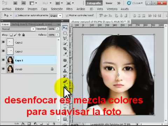Open the Edición menu
168x126 pixels.
(x=20, y=9)
